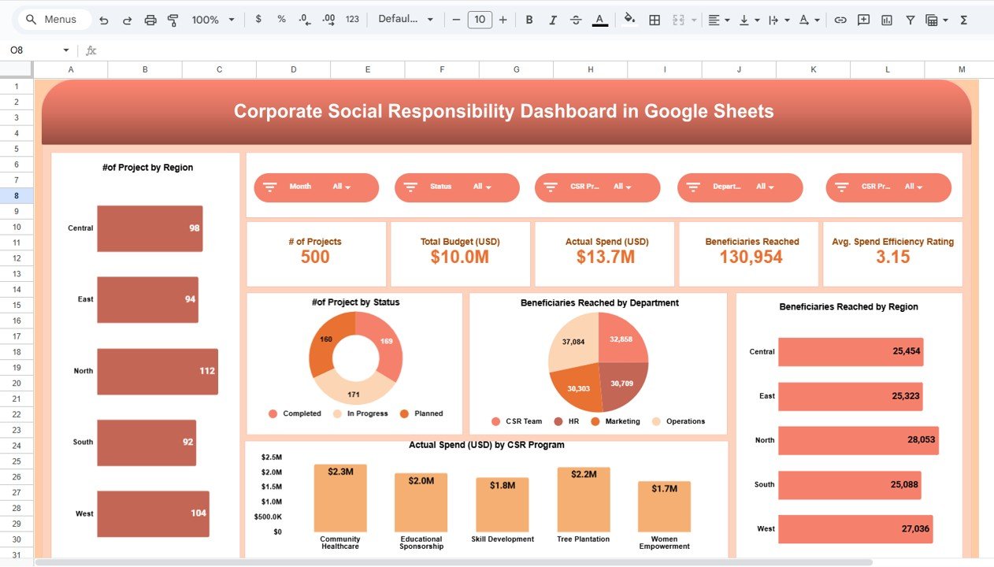Toggle bold formatting
The image size is (994, 567).
(x=529, y=20)
